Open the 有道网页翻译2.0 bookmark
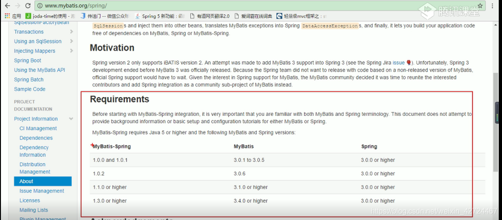This screenshot has width=502, height=220. tap(210, 16)
